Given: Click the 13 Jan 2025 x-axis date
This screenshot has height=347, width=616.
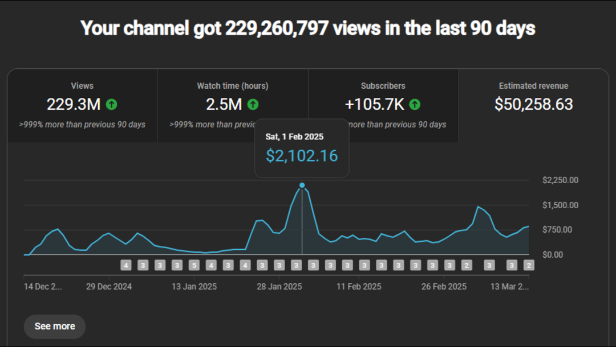Looking at the screenshot, I should (x=194, y=287).
